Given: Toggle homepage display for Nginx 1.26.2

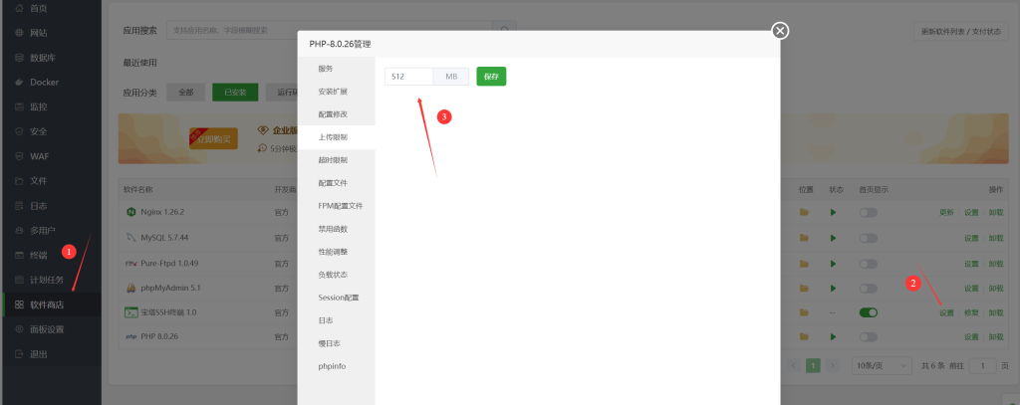Looking at the screenshot, I should pos(869,213).
